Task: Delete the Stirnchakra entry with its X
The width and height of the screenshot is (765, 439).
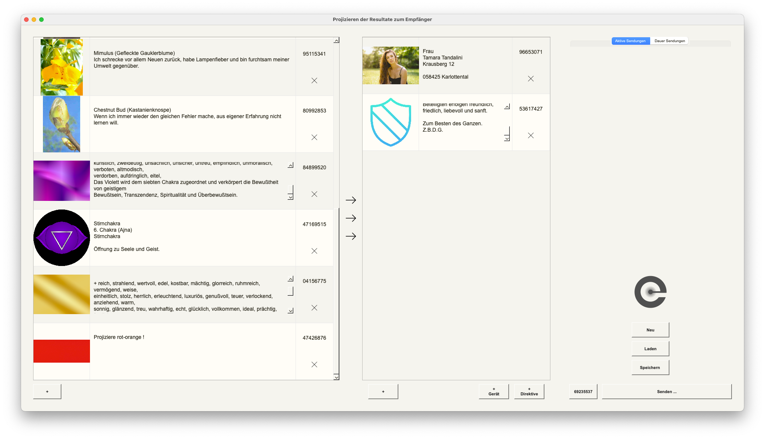Action: 314,251
